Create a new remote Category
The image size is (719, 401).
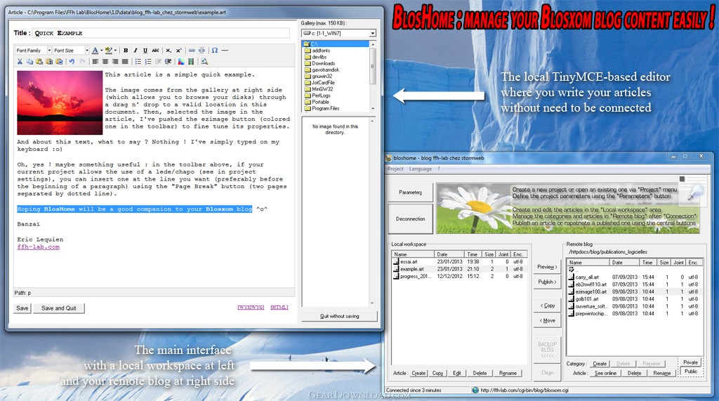[600, 363]
